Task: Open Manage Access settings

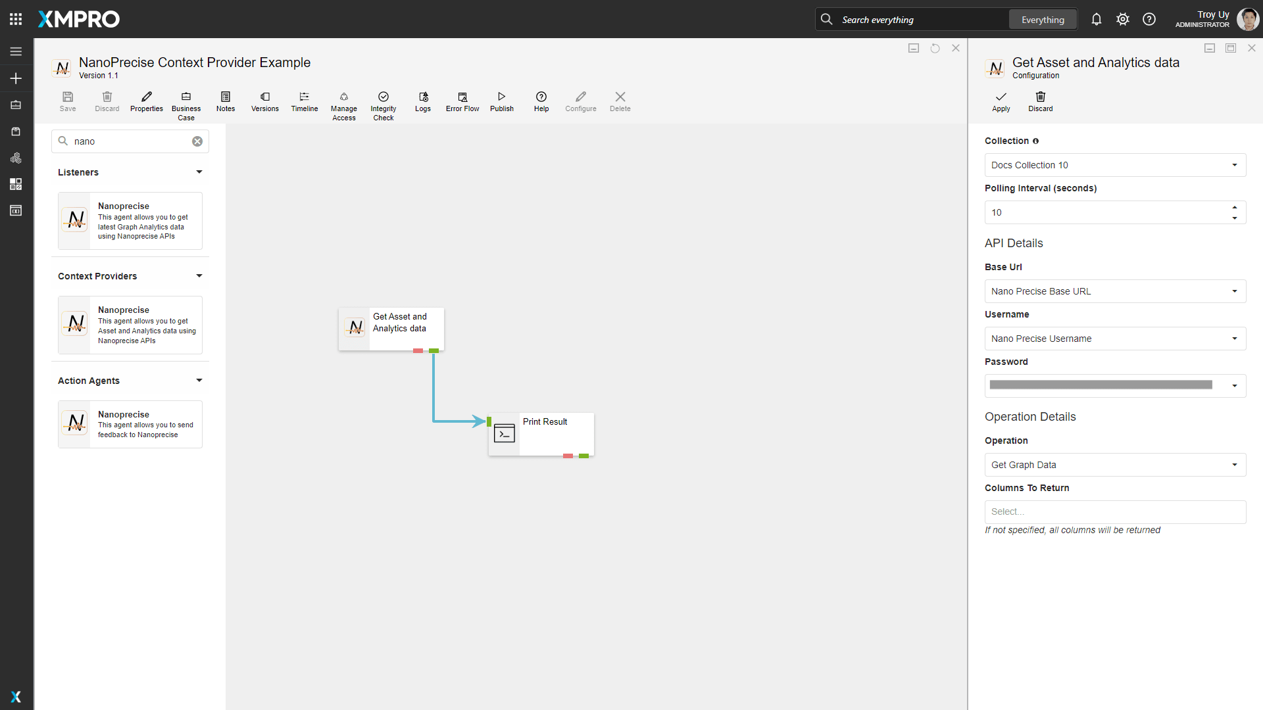Action: coord(343,97)
